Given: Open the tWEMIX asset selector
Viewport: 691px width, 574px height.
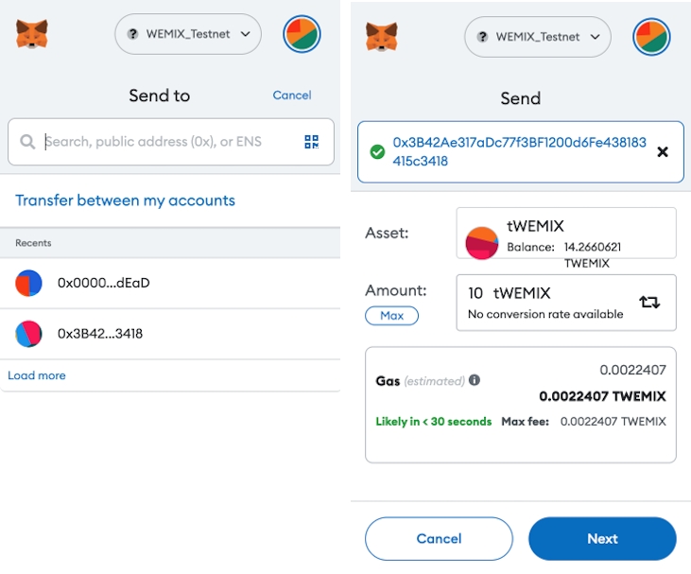Looking at the screenshot, I should 566,234.
